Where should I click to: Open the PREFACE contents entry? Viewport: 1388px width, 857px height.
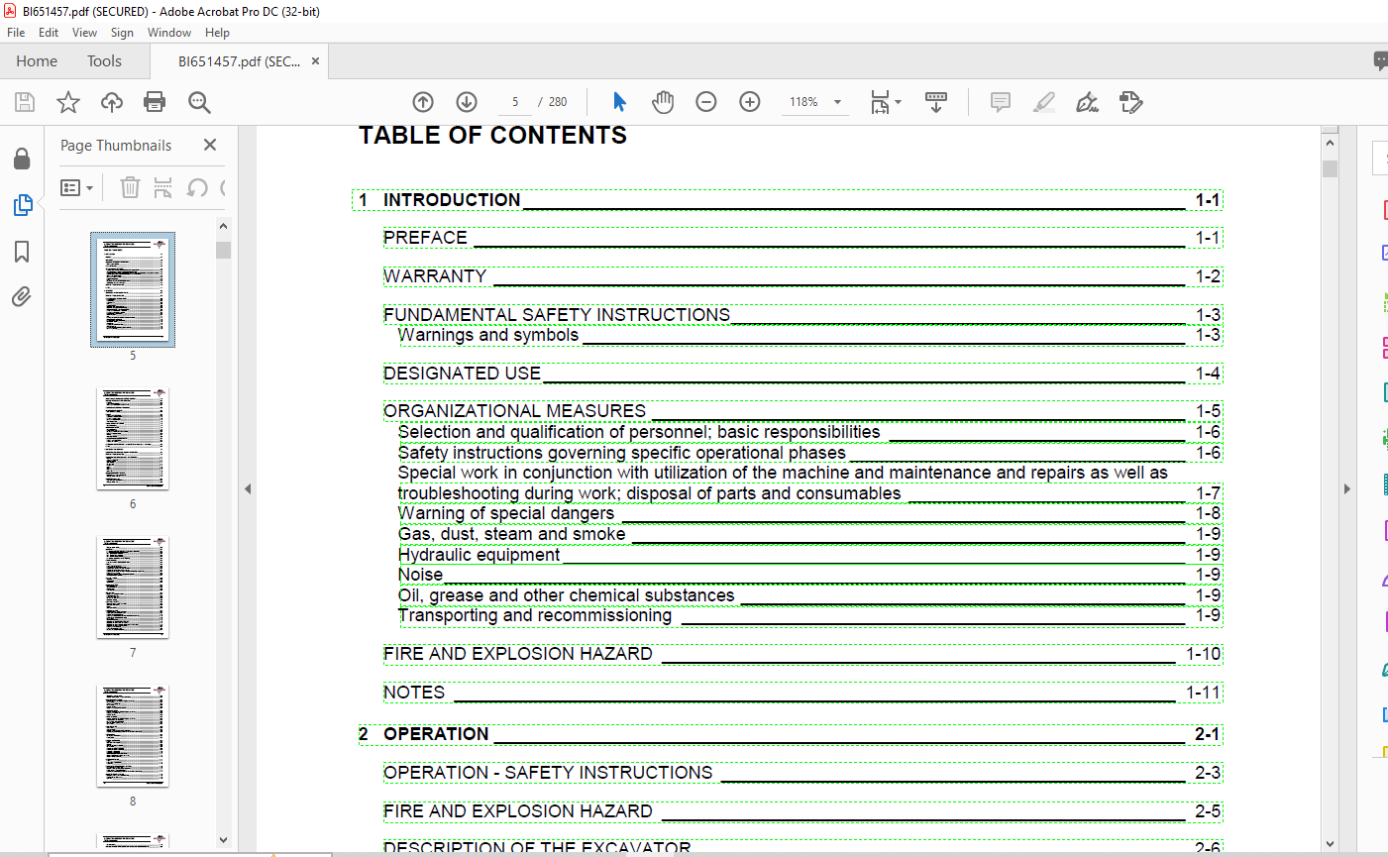click(803, 238)
